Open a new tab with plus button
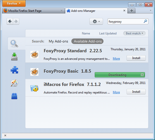 (131, 11)
